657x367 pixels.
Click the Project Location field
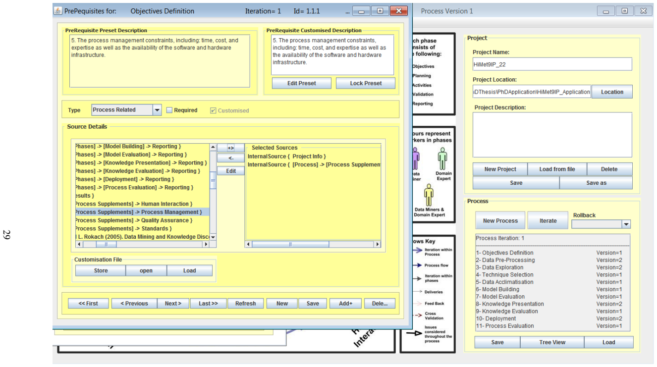(531, 92)
